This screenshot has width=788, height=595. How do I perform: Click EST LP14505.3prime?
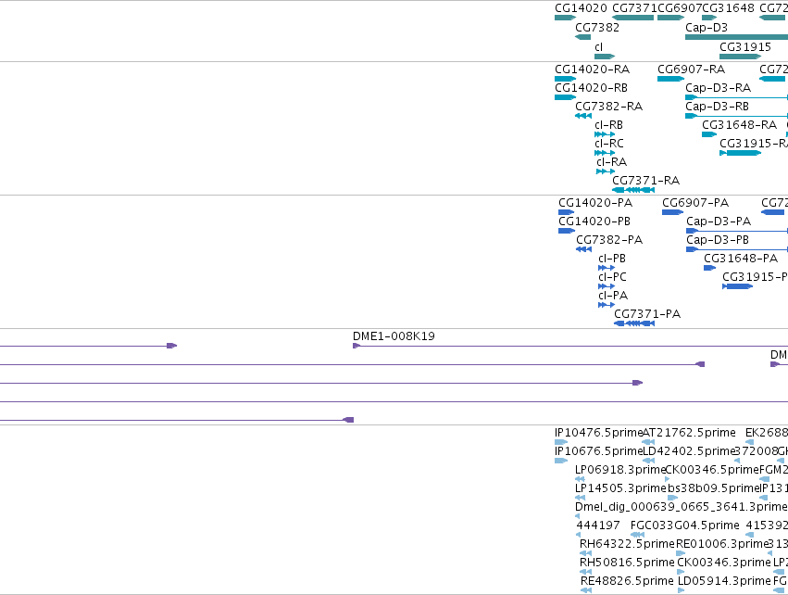[620, 488]
